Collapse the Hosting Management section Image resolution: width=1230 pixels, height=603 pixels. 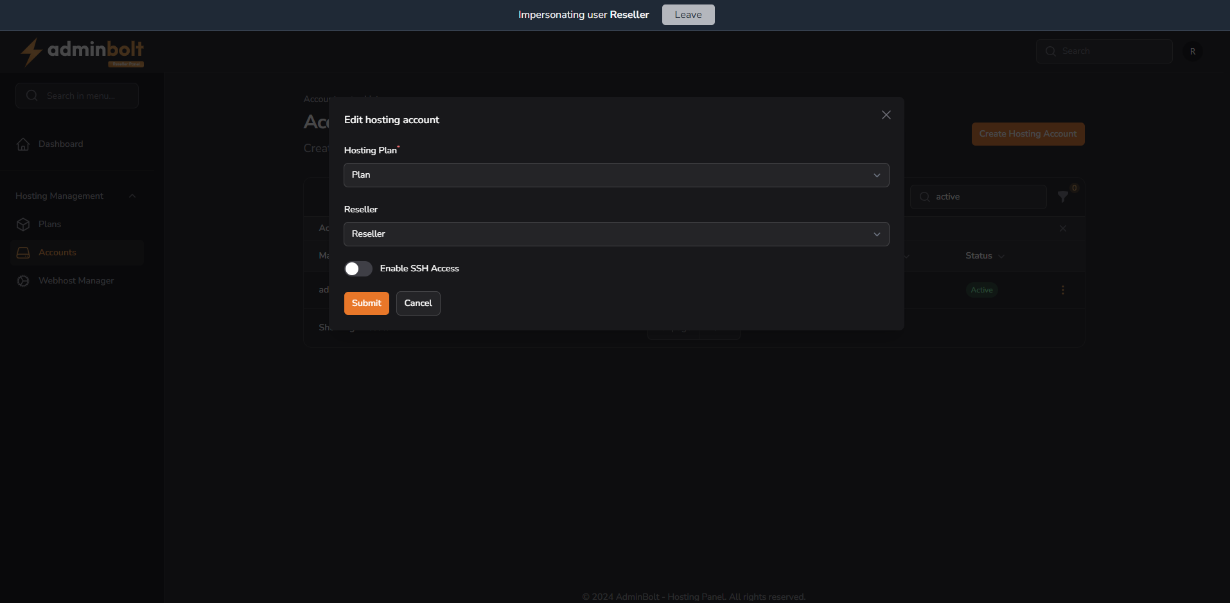point(132,196)
